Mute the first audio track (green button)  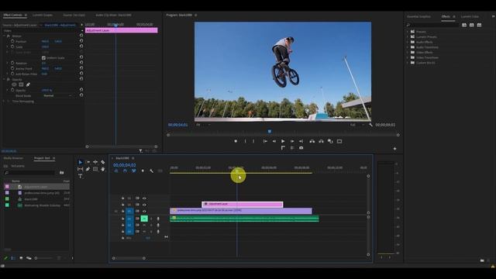144,219
